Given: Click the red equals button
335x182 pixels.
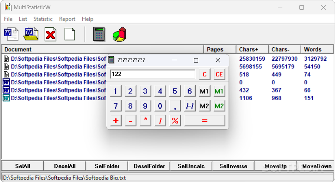Looking at the screenshot, I should coord(205,121).
